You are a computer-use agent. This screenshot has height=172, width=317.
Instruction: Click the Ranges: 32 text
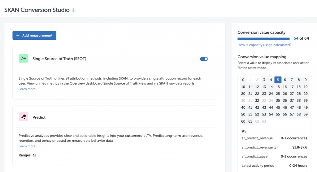[x=28, y=155]
